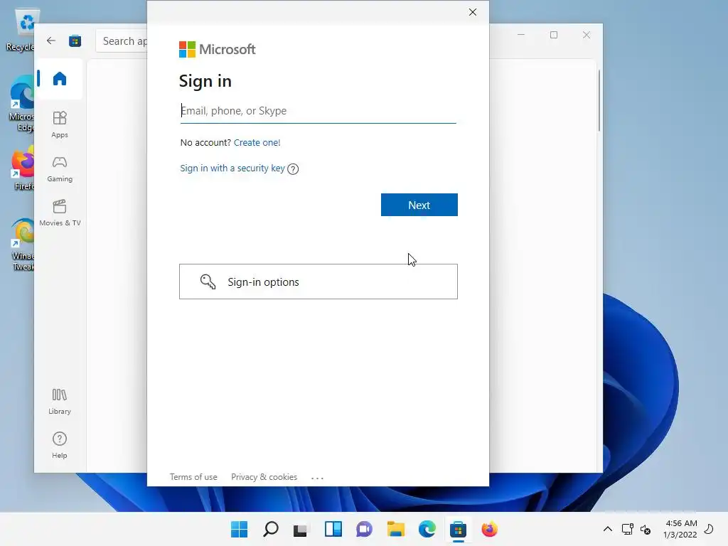Close the Sign in dialog
Screen dimensions: 728x546
[473, 12]
